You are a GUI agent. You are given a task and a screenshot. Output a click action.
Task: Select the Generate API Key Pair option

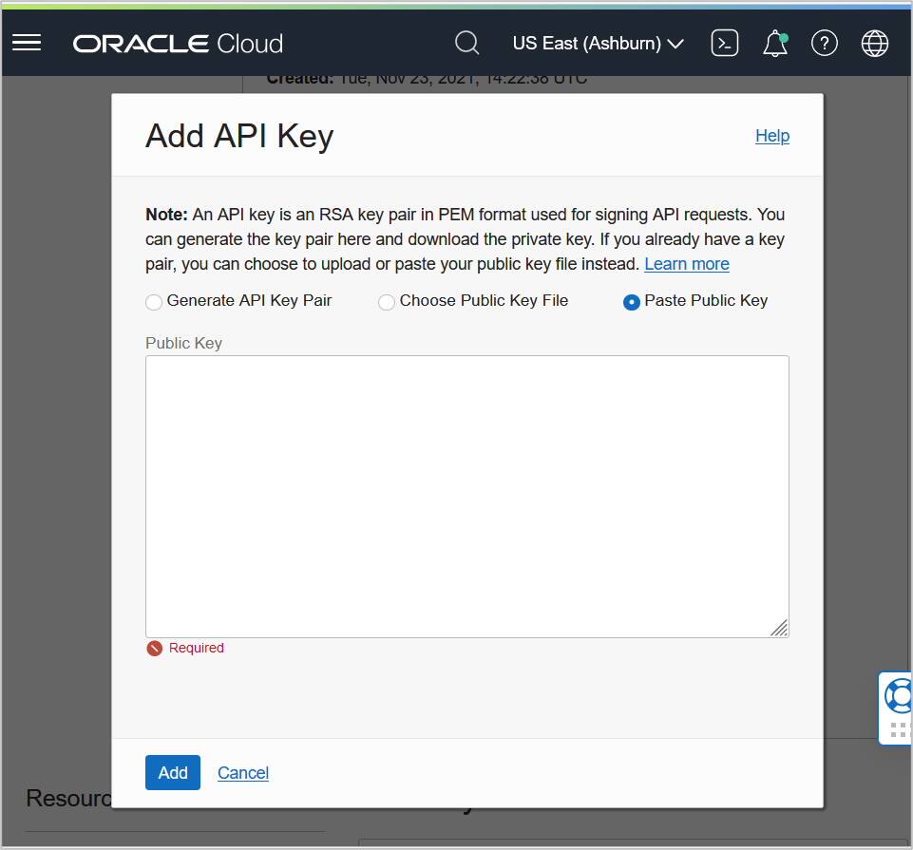pyautogui.click(x=154, y=302)
